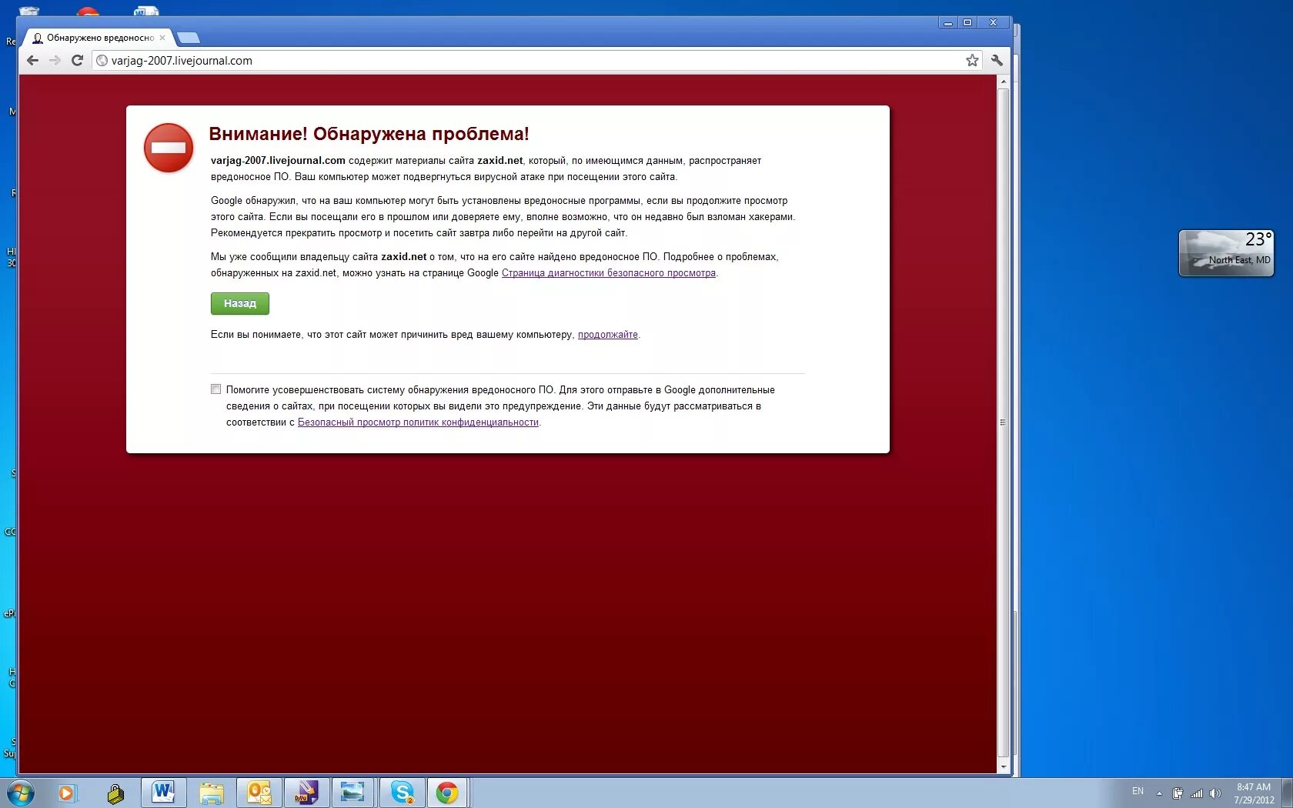The height and width of the screenshot is (808, 1293).
Task: Open the DjVu viewer on the taskbar
Action: pyautogui.click(x=307, y=793)
